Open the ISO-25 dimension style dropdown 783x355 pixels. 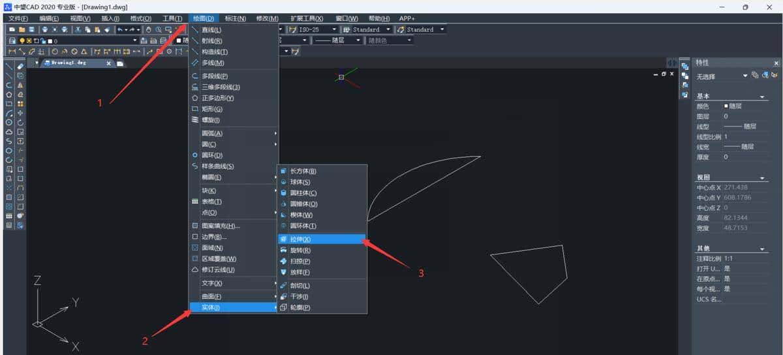pos(334,29)
